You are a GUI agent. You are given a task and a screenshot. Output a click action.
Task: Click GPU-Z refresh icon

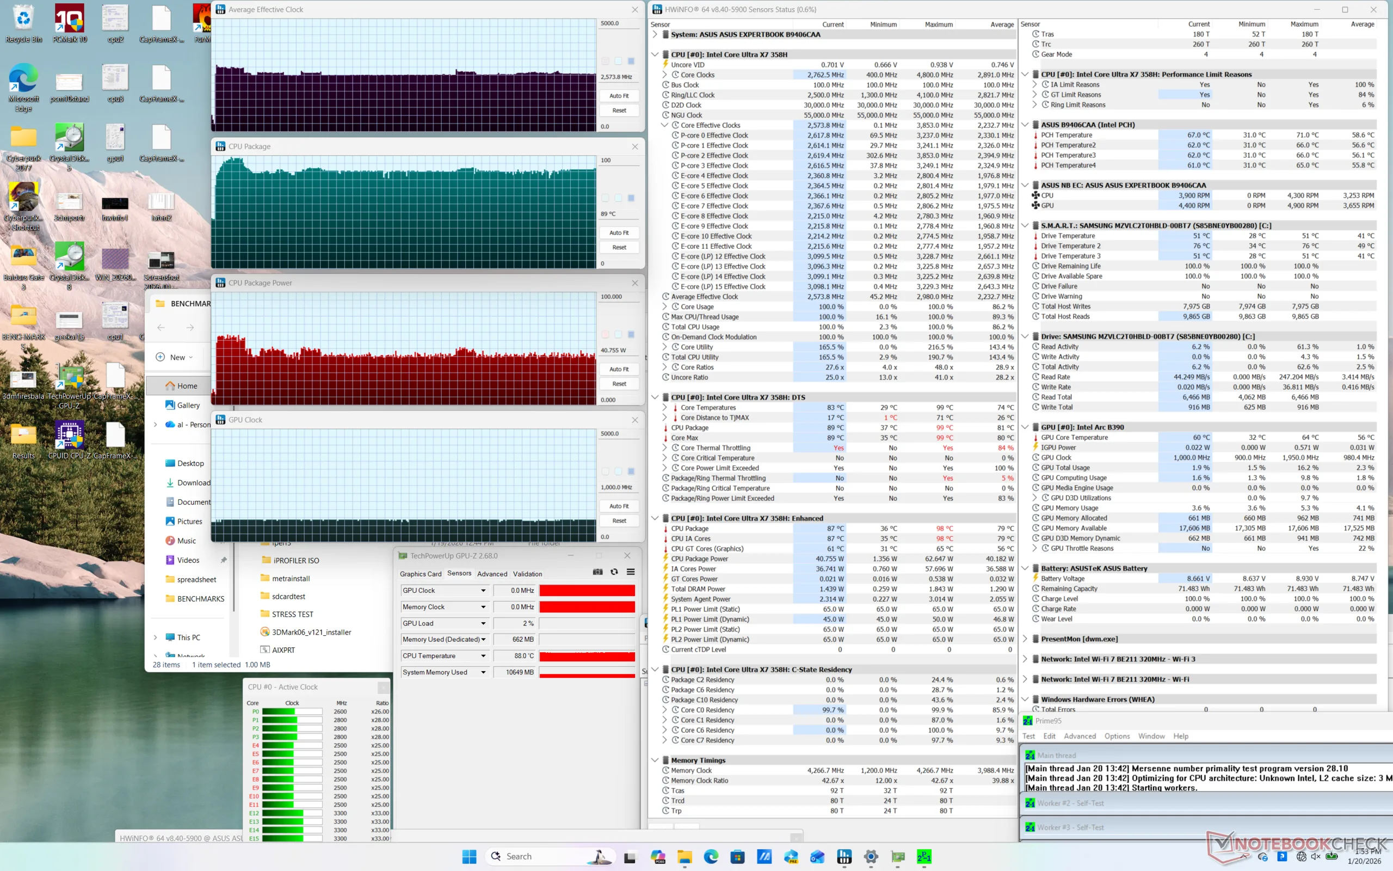614,572
